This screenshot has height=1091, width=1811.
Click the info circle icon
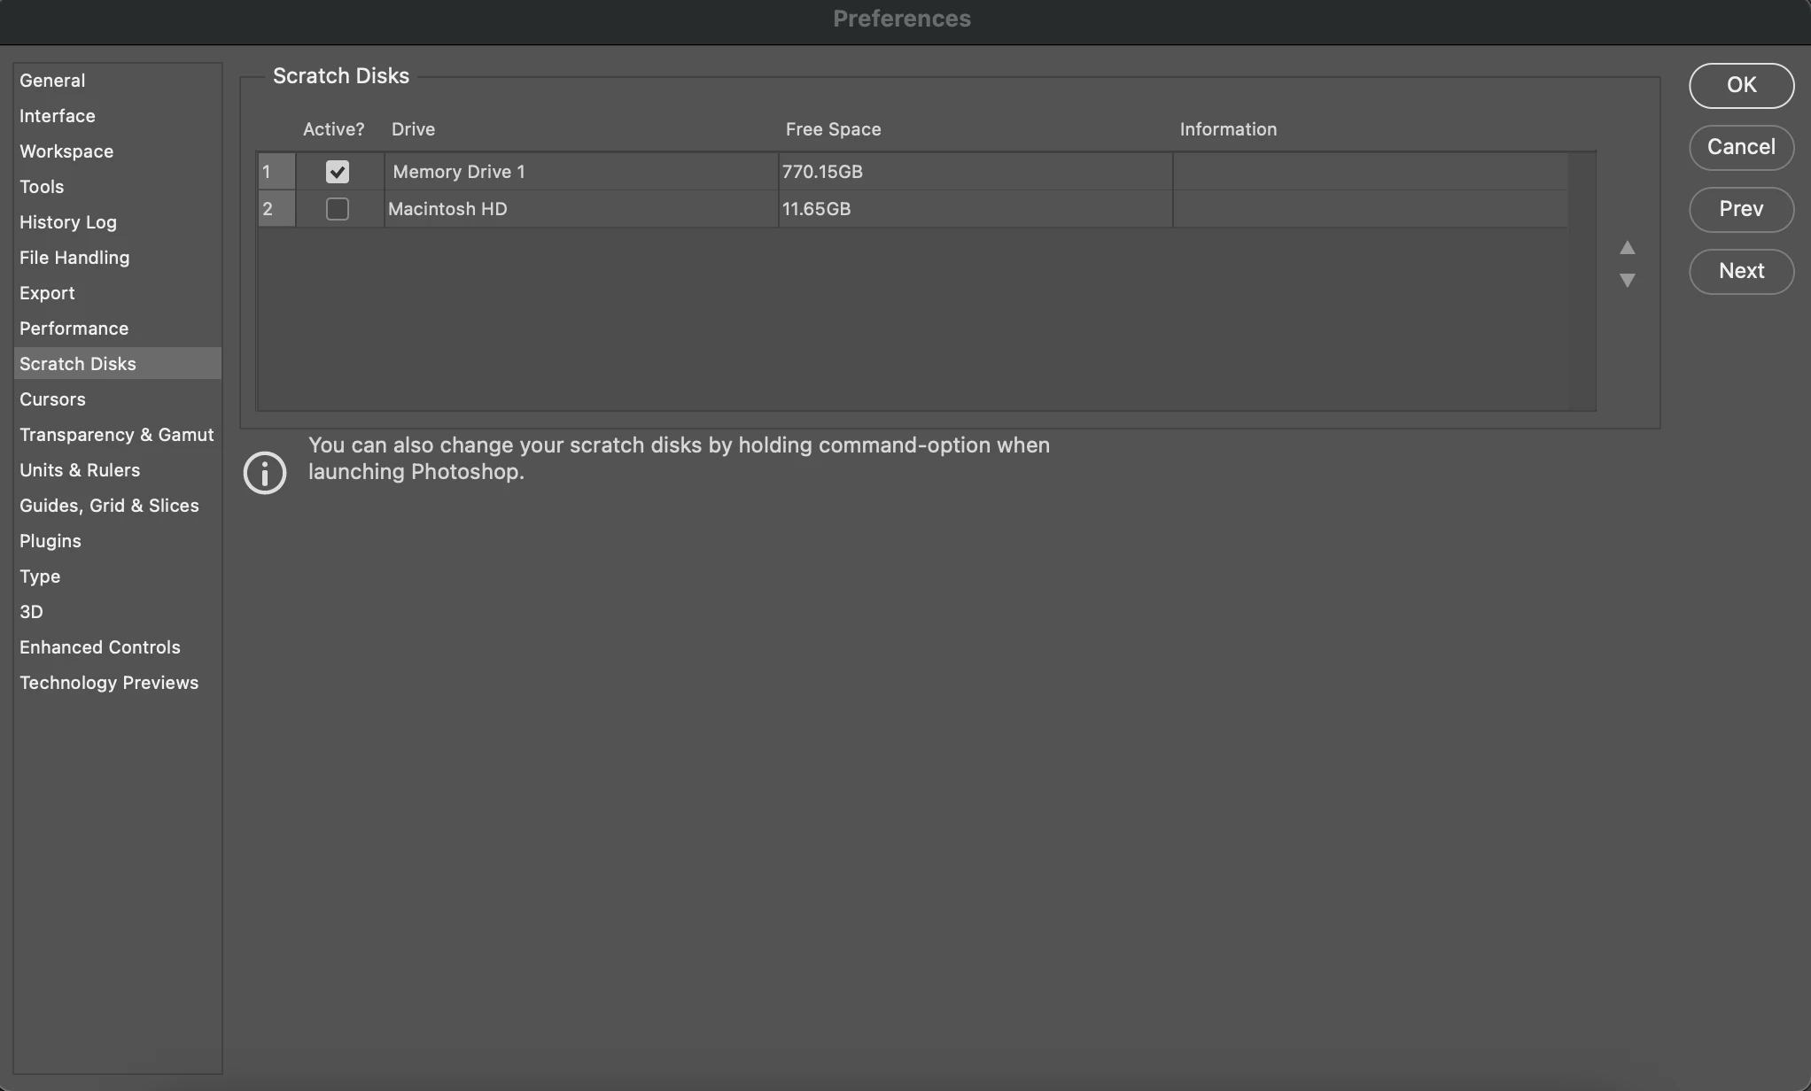tap(265, 472)
